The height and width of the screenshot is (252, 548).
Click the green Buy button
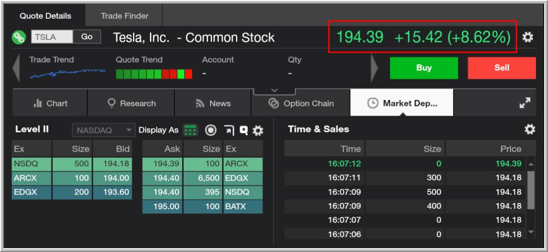[x=424, y=68]
